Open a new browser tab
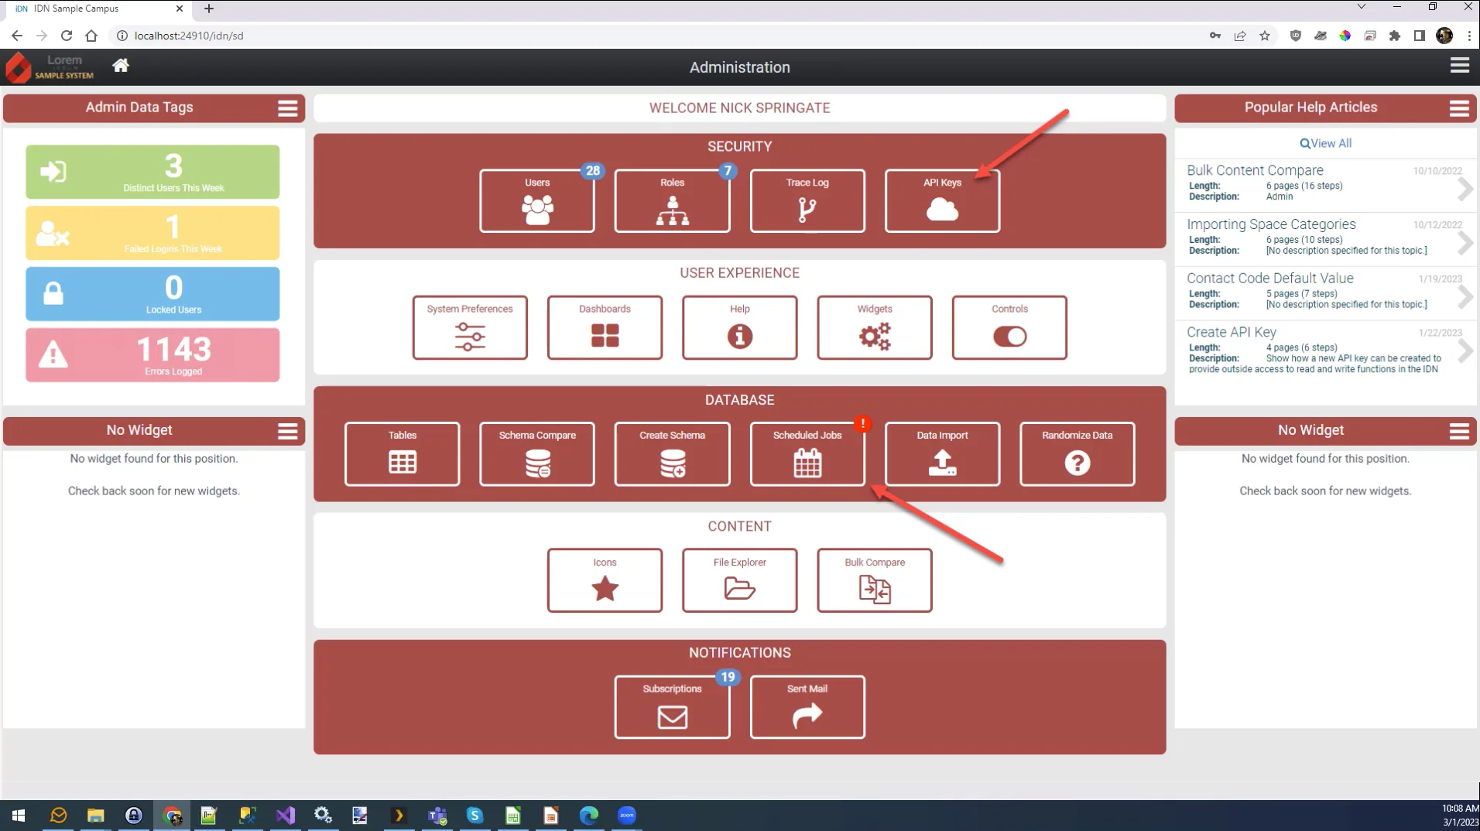This screenshot has height=831, width=1480. tap(209, 9)
